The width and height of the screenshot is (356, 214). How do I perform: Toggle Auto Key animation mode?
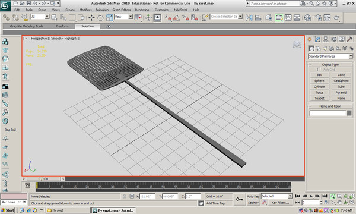tap(253, 197)
